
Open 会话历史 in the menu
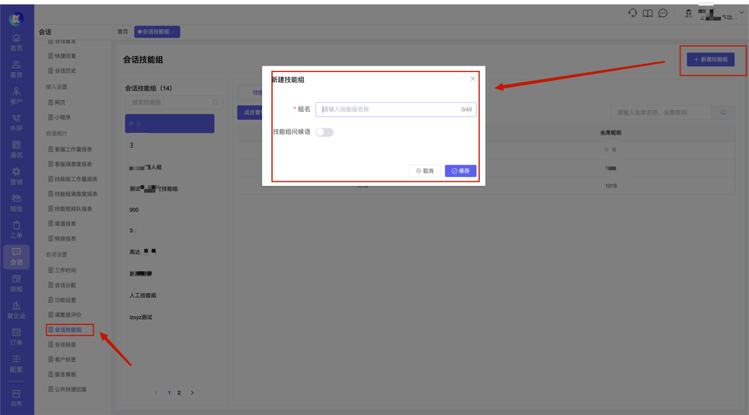point(62,71)
